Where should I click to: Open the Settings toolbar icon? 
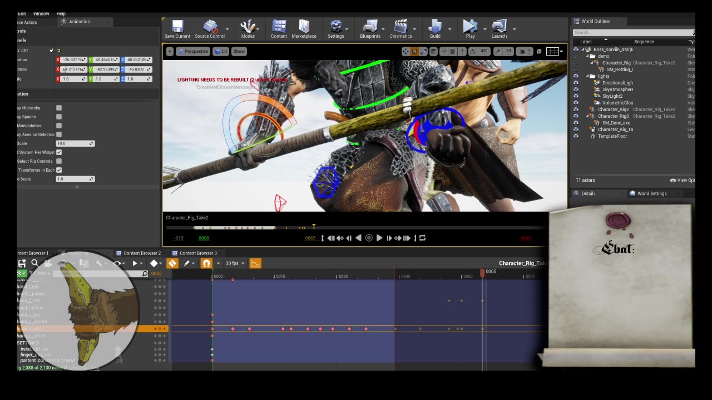(x=335, y=29)
